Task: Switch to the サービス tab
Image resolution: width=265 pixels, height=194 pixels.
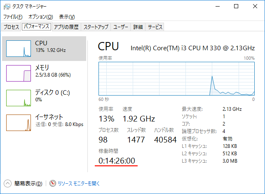Action: pos(155,27)
